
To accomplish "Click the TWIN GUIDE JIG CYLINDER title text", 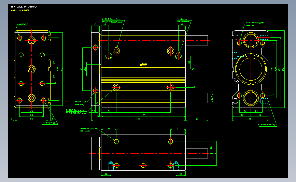I will pos(24,6).
